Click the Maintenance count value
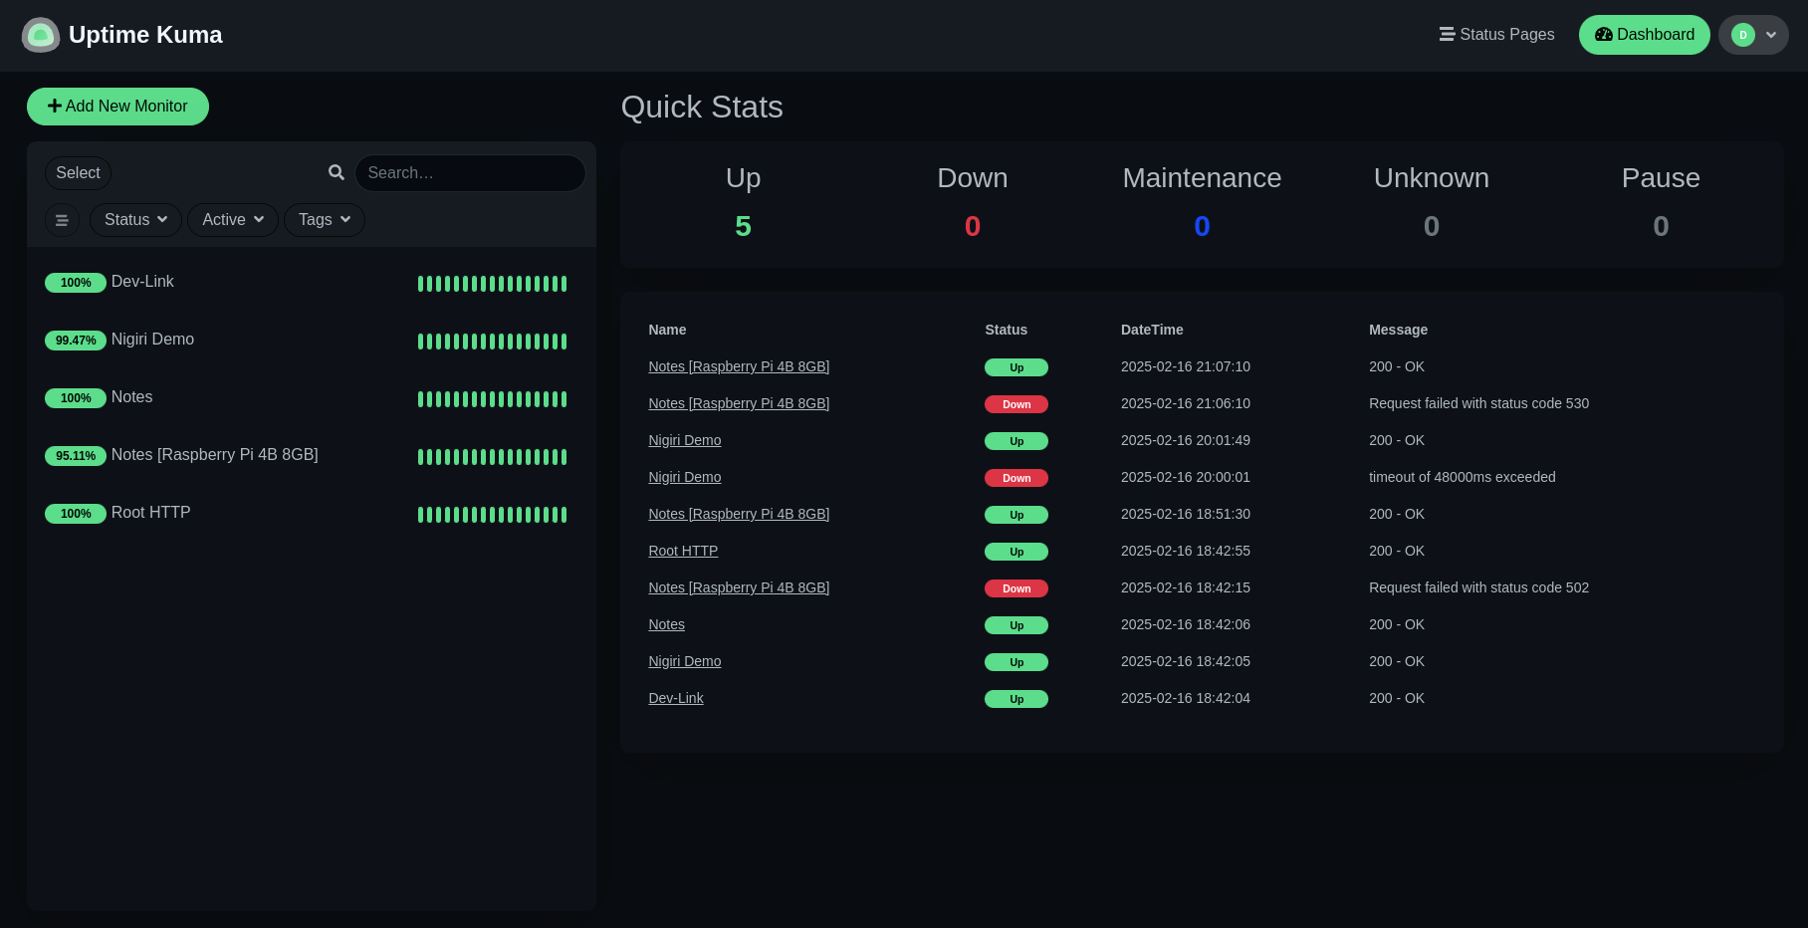This screenshot has height=928, width=1808. coord(1202,227)
